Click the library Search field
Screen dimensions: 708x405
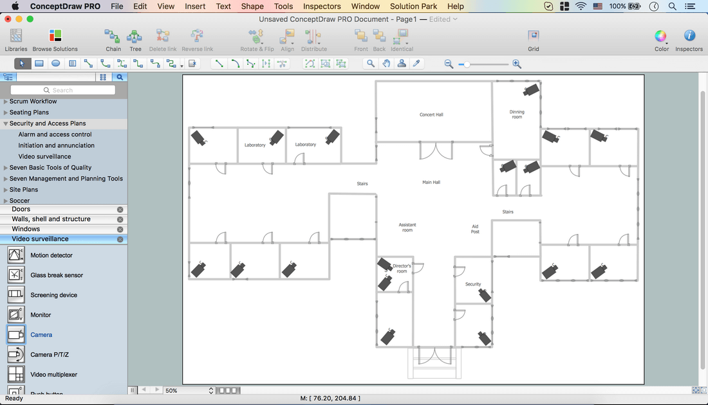click(63, 90)
